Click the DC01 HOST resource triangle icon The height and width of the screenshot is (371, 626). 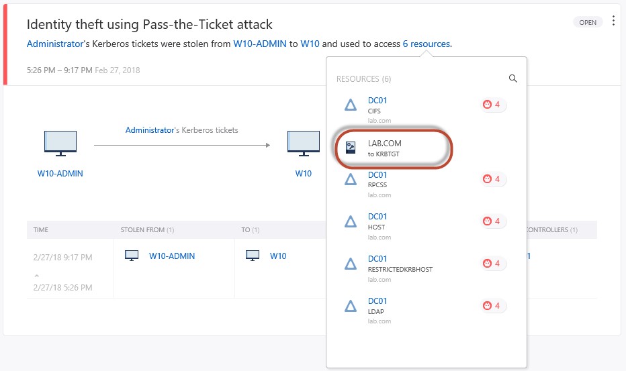point(350,222)
